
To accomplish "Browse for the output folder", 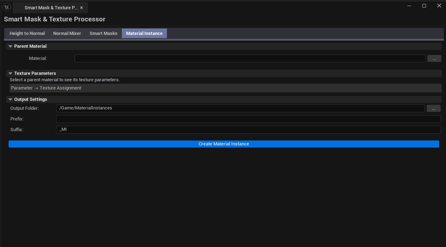I will [x=433, y=108].
